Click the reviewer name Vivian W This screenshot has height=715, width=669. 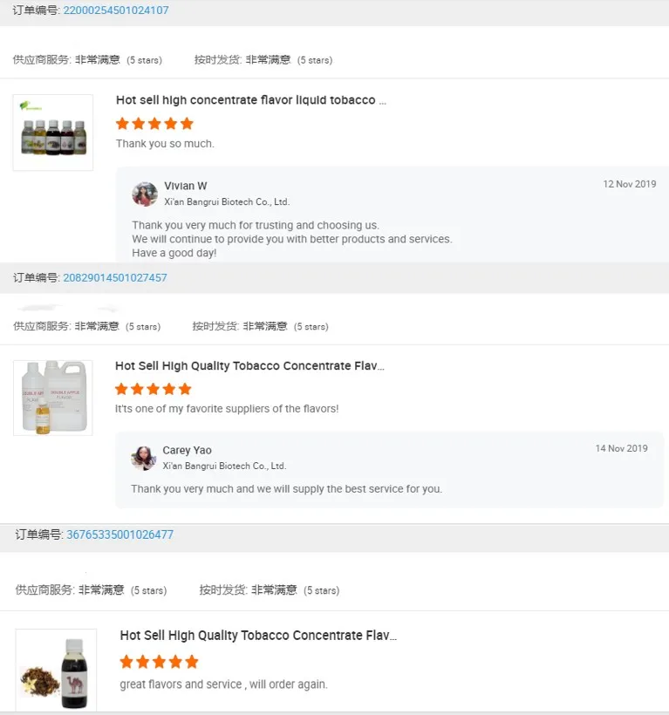(x=186, y=186)
